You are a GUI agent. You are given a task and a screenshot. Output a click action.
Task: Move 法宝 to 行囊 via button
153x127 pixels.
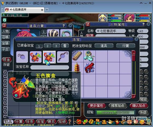tap(126, 46)
